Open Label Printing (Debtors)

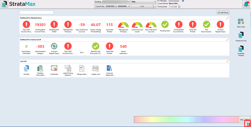68,70
